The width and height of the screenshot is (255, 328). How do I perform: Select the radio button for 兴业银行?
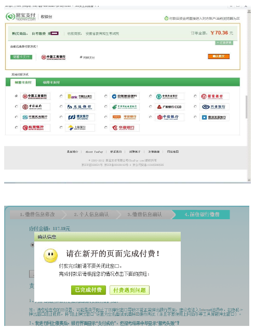[x=195, y=106]
